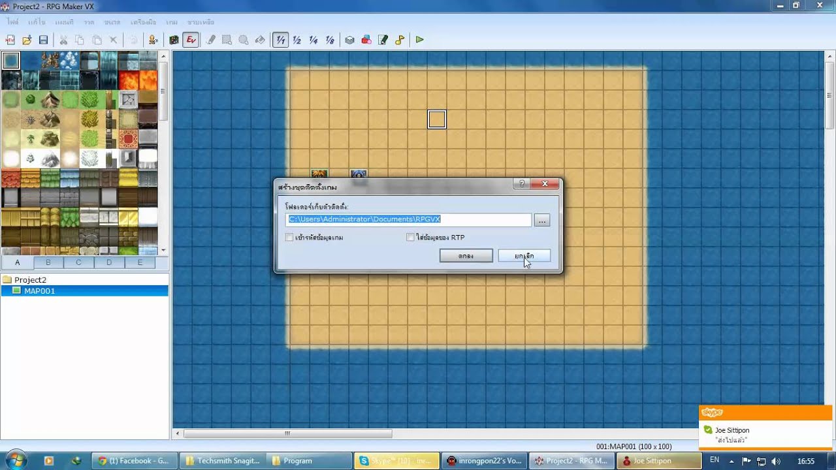Set map zoom to 1/4
Viewport: 836px width, 470px height.
tap(313, 40)
